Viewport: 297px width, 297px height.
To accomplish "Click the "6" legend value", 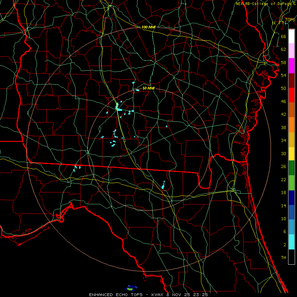I will tap(284, 232).
